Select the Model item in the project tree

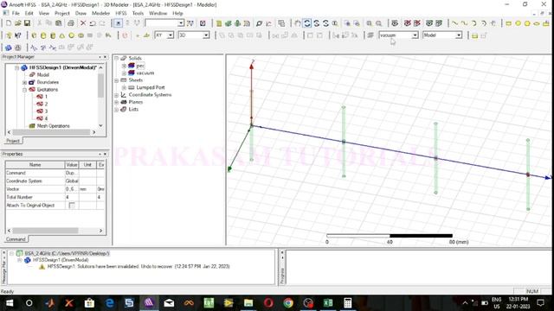point(42,75)
